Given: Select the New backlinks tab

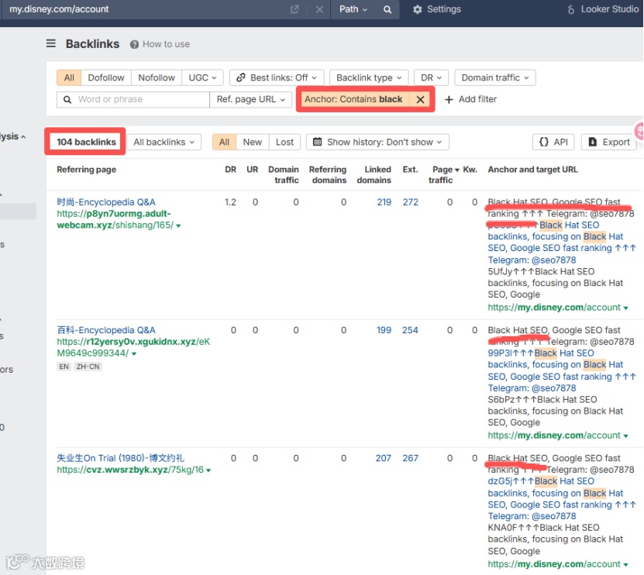Looking at the screenshot, I should pyautogui.click(x=252, y=142).
